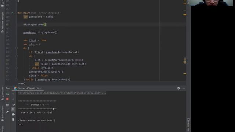Click line number 191 in the gutter
The height and width of the screenshot is (132, 235).
(x=7, y=25)
